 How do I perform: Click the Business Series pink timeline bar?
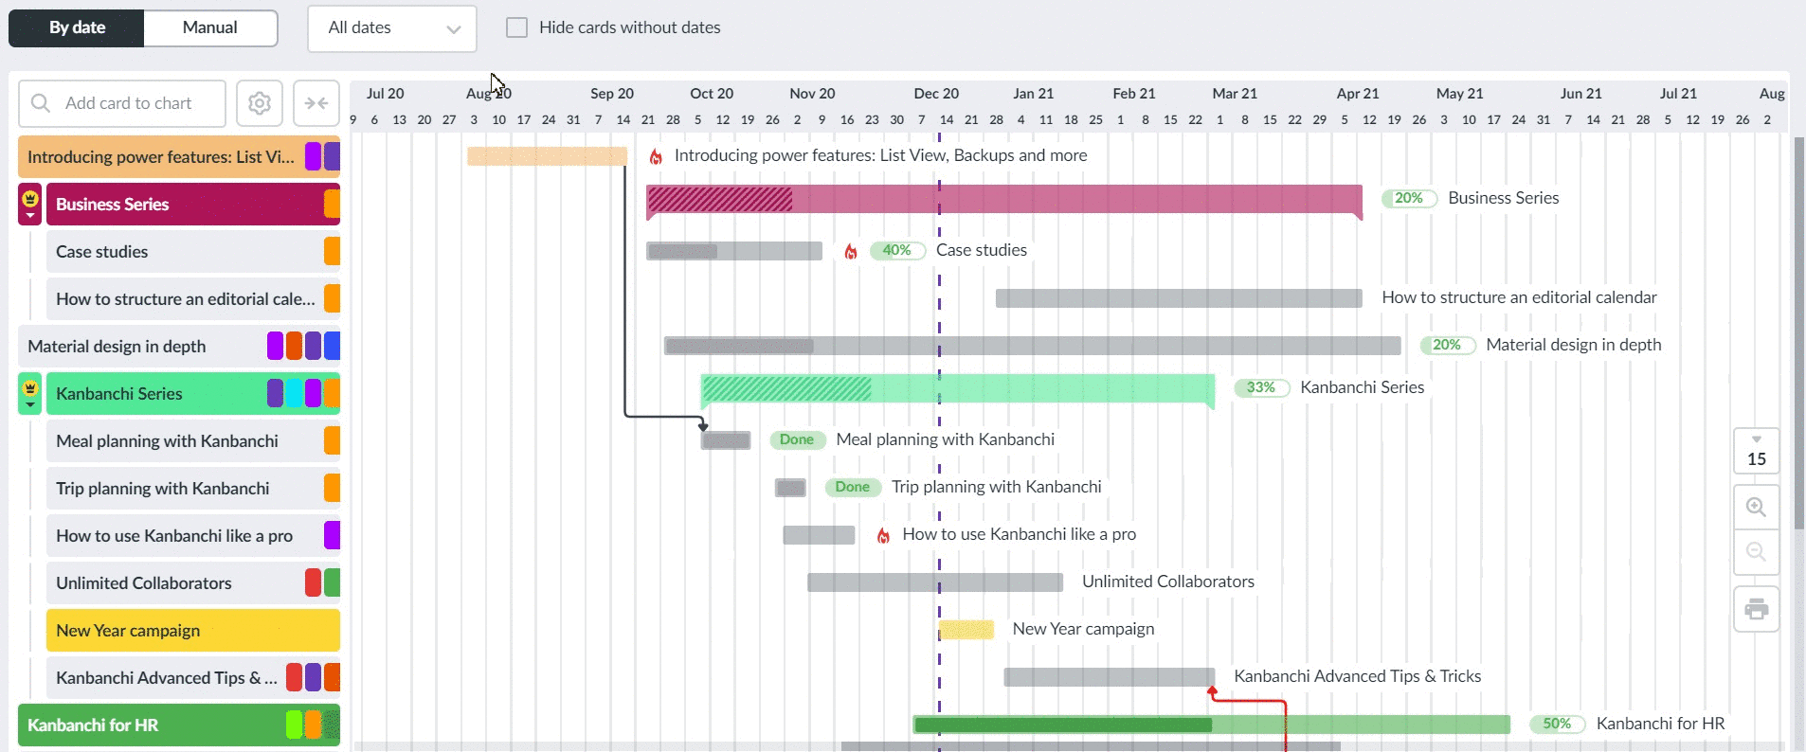[1004, 200]
